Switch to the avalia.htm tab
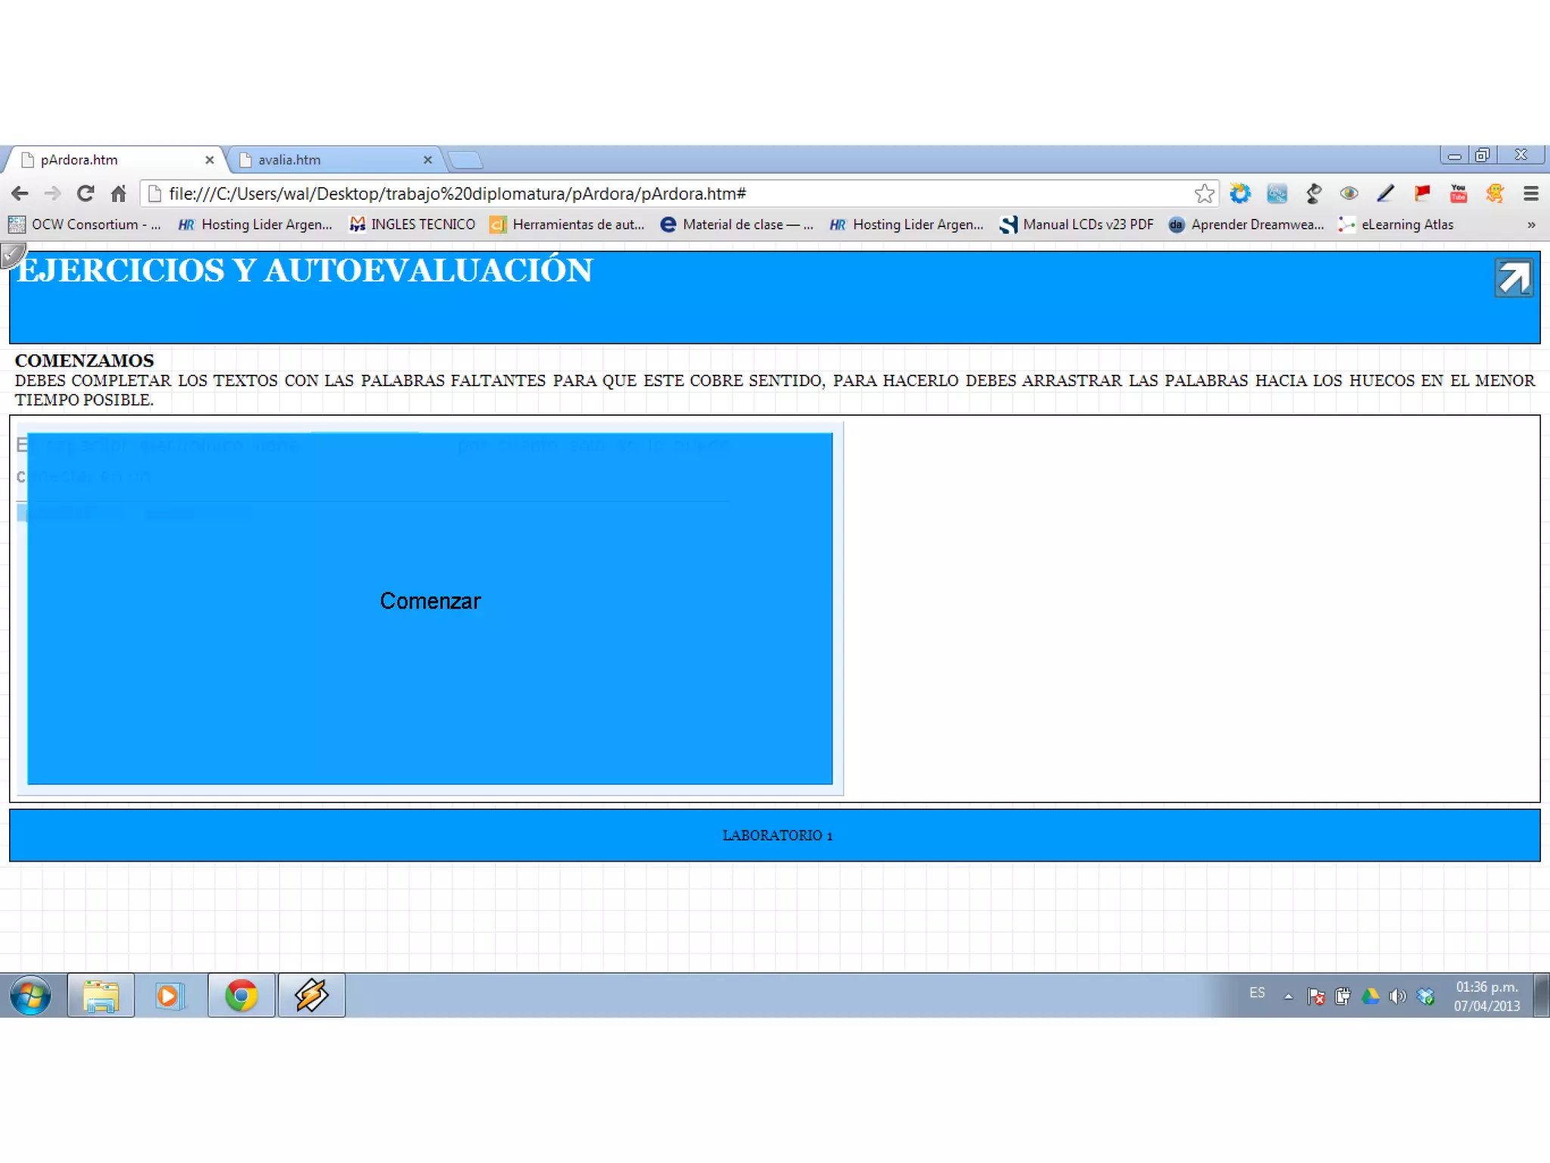This screenshot has height=1163, width=1550. coord(333,160)
